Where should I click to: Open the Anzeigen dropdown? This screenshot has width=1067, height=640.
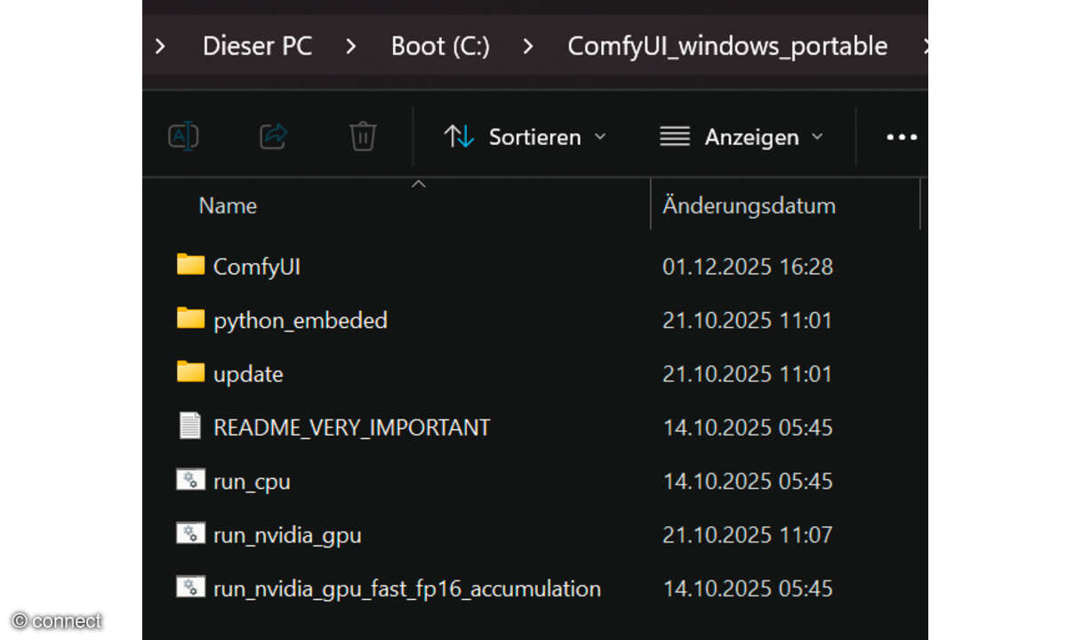pos(742,136)
